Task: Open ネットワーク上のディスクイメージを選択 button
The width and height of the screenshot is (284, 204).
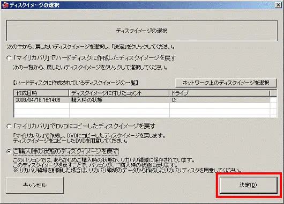Action: (226, 83)
